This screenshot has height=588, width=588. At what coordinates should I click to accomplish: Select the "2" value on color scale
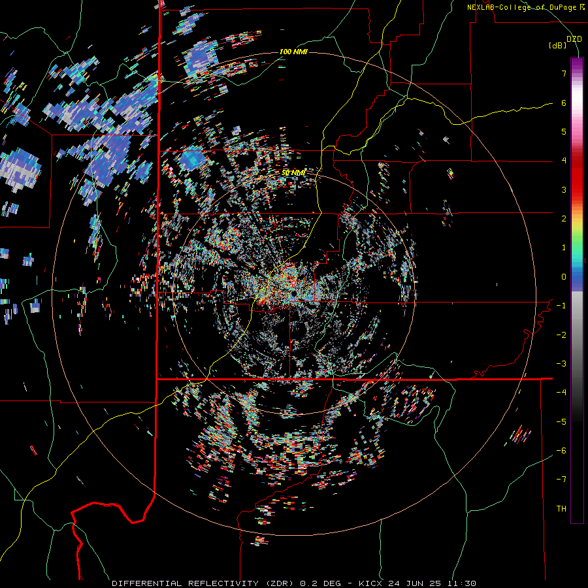pyautogui.click(x=564, y=219)
